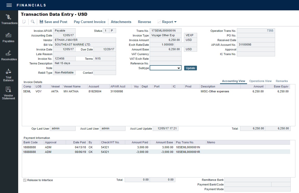Open the Subtype dropdown
Viewport: 299px width, 193px height.
(x=178, y=68)
